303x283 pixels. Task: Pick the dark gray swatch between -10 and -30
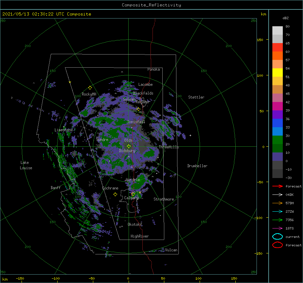(x=277, y=174)
